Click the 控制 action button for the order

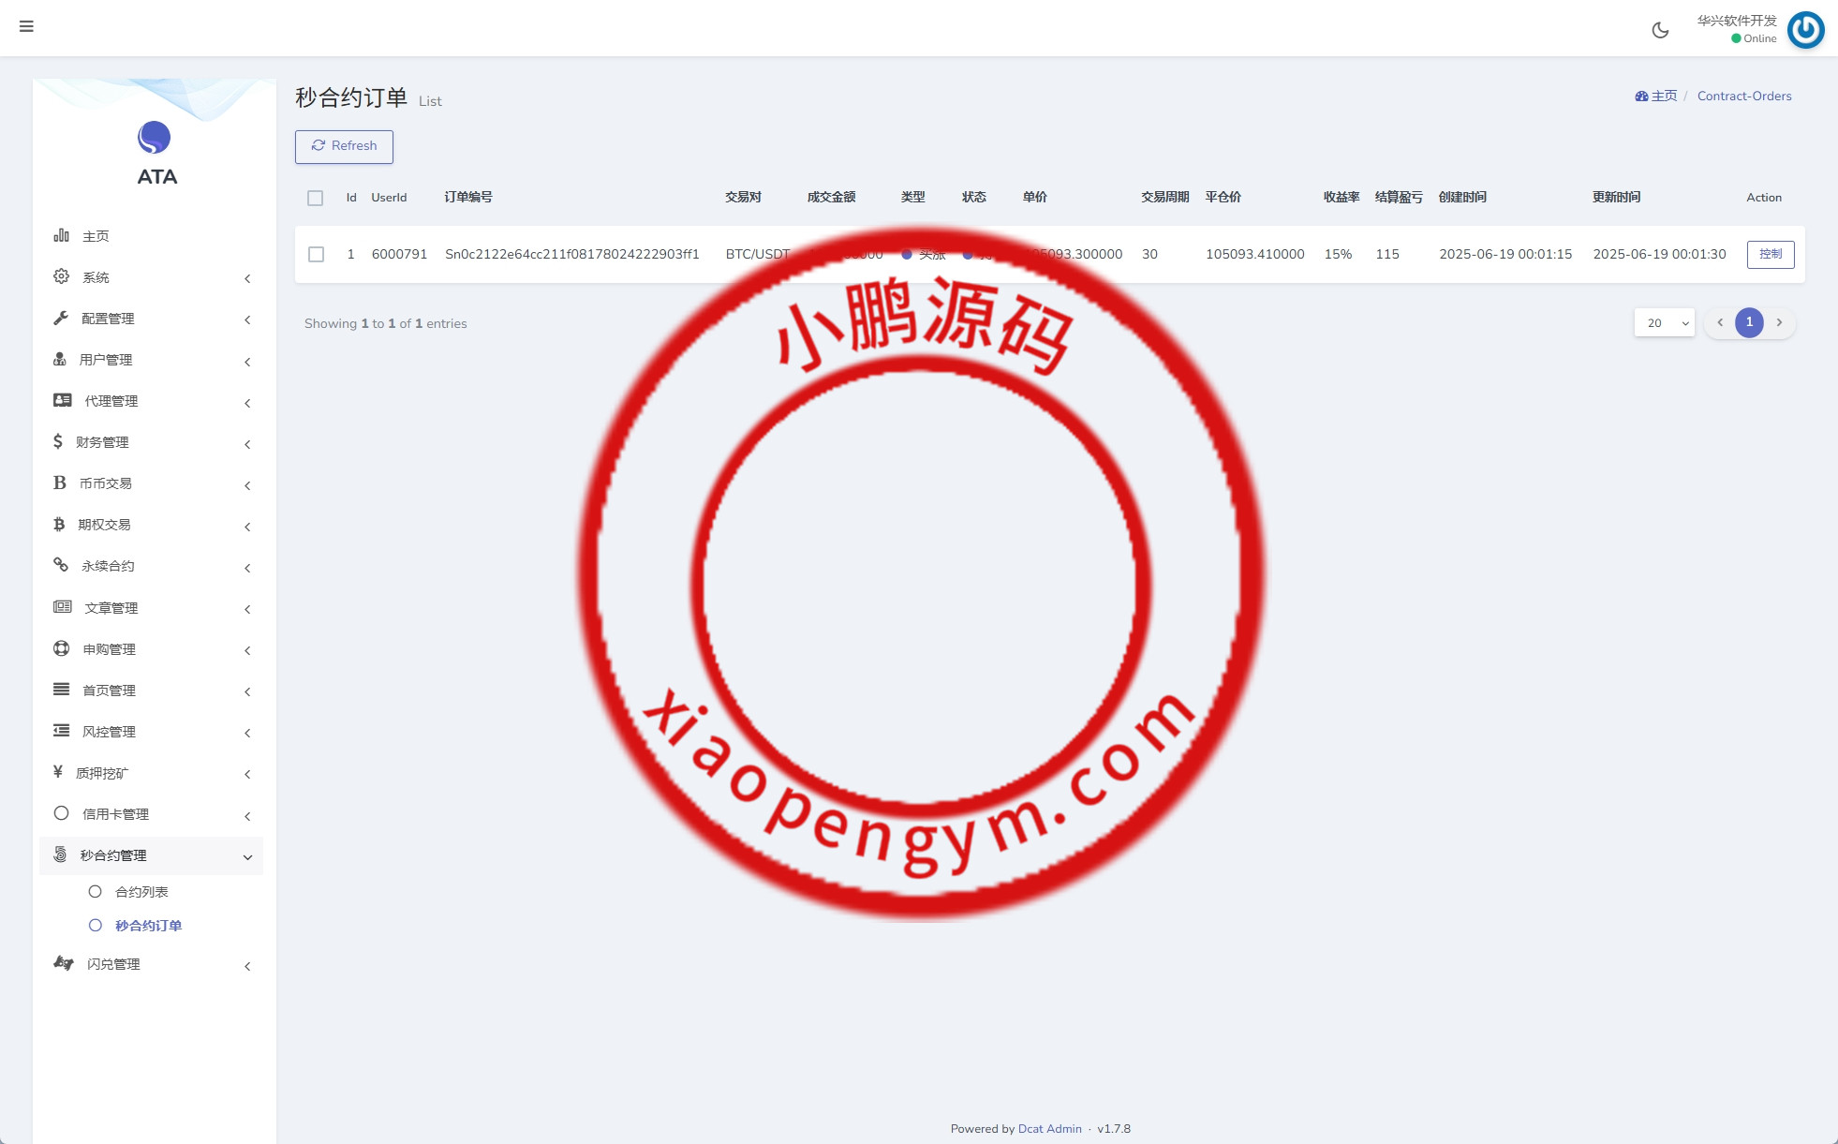coord(1770,254)
